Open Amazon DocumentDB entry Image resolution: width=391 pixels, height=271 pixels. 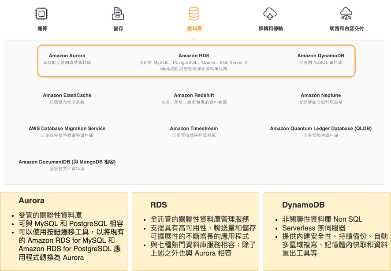coord(66,162)
